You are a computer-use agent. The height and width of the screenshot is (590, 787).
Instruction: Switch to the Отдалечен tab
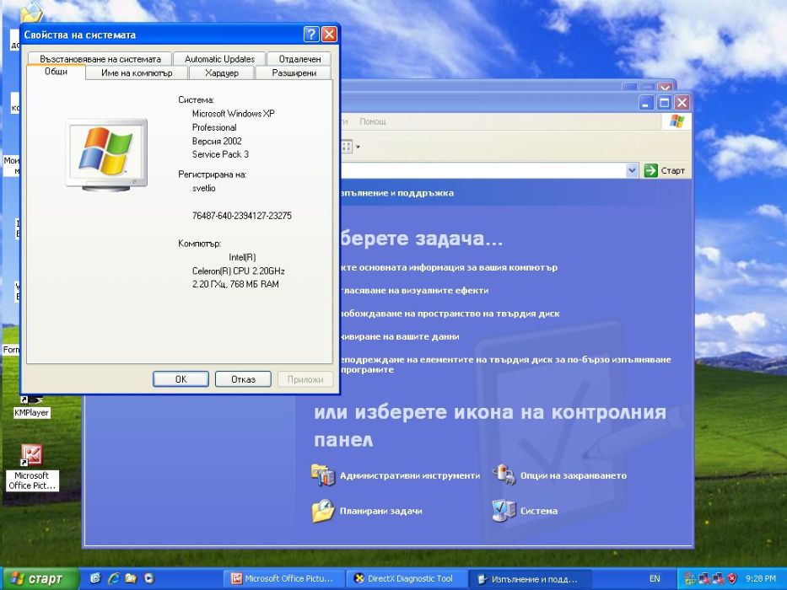tap(299, 59)
